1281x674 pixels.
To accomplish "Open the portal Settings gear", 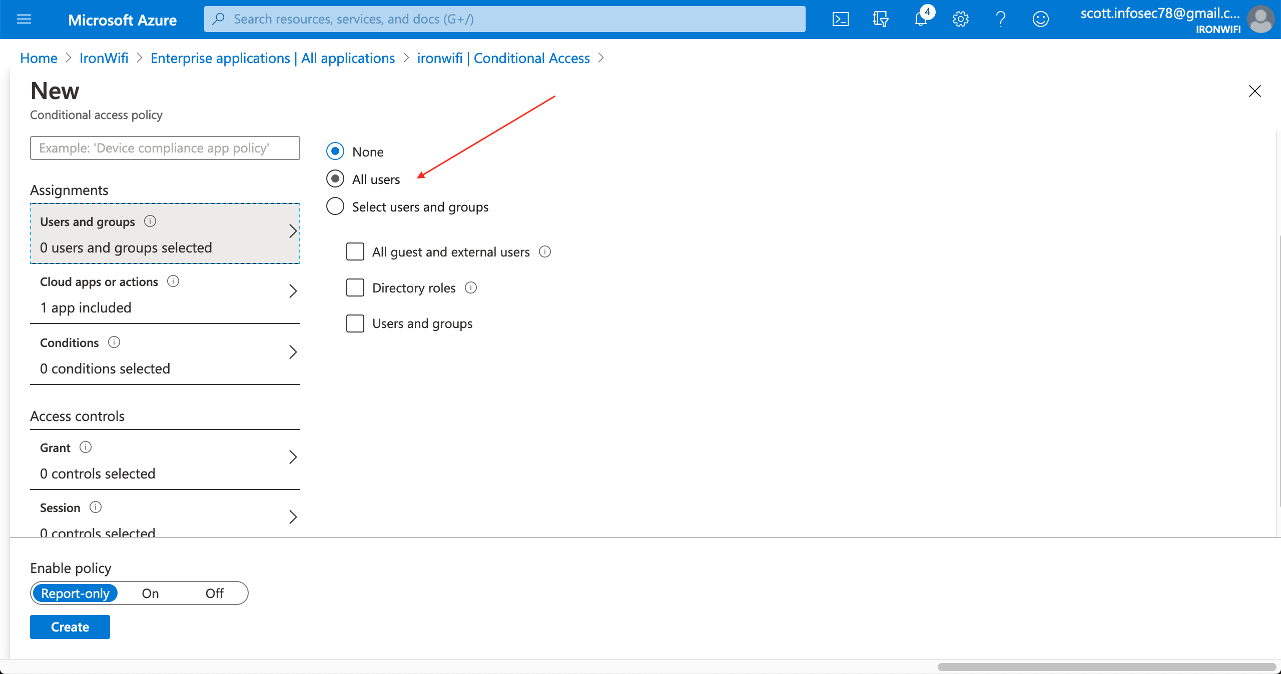I will 960,19.
